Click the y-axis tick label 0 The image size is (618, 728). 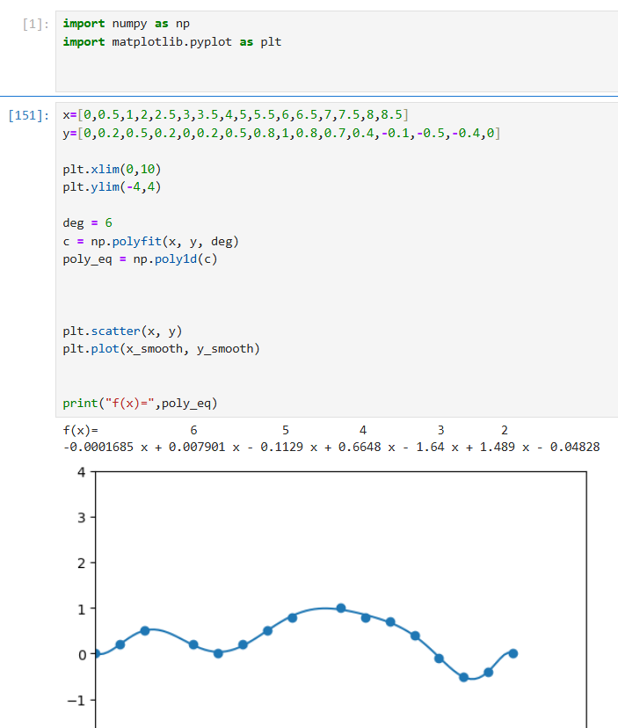click(82, 655)
